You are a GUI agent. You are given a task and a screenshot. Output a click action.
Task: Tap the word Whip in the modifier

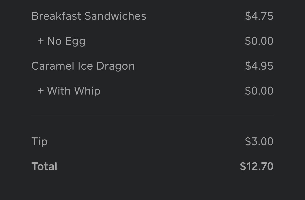pyautogui.click(x=87, y=91)
